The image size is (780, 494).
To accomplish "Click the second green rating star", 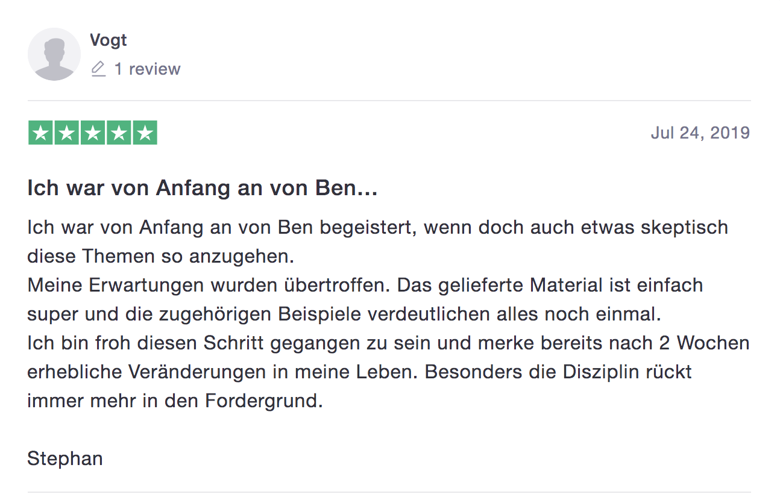I will click(x=66, y=133).
